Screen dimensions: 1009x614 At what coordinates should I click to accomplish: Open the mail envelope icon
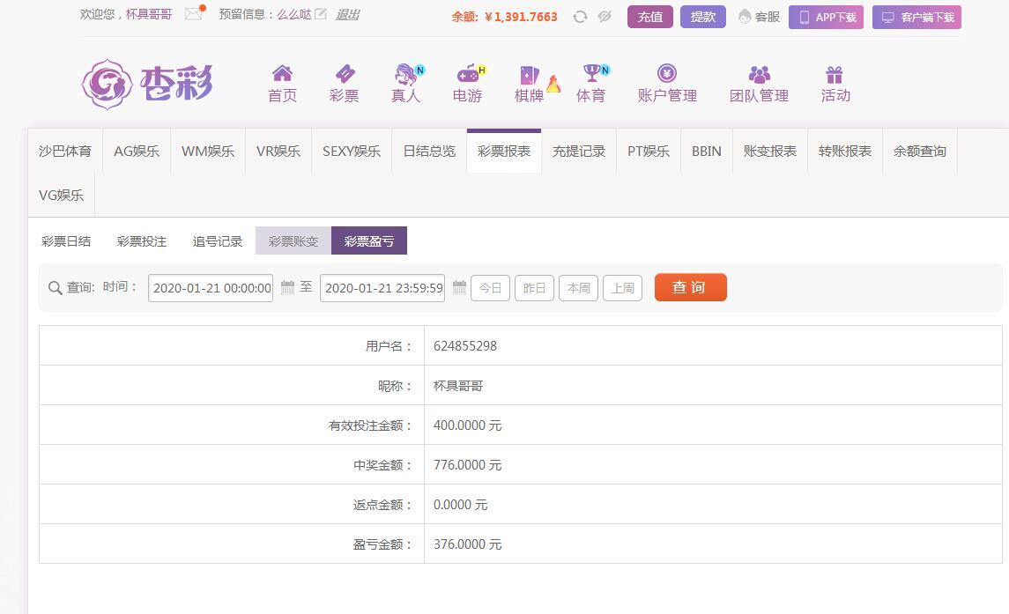click(194, 13)
